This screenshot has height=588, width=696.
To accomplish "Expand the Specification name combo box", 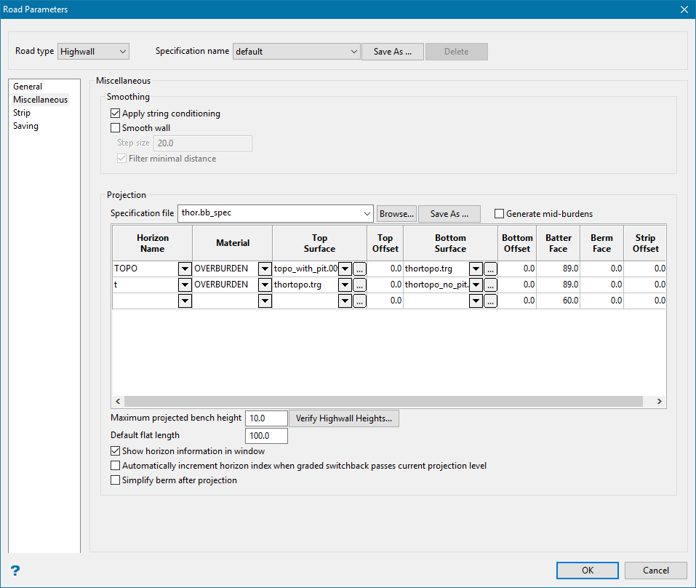I will [x=354, y=52].
